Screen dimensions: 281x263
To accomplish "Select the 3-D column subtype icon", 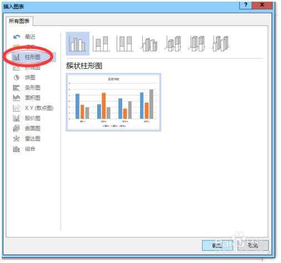I will click(x=220, y=44).
